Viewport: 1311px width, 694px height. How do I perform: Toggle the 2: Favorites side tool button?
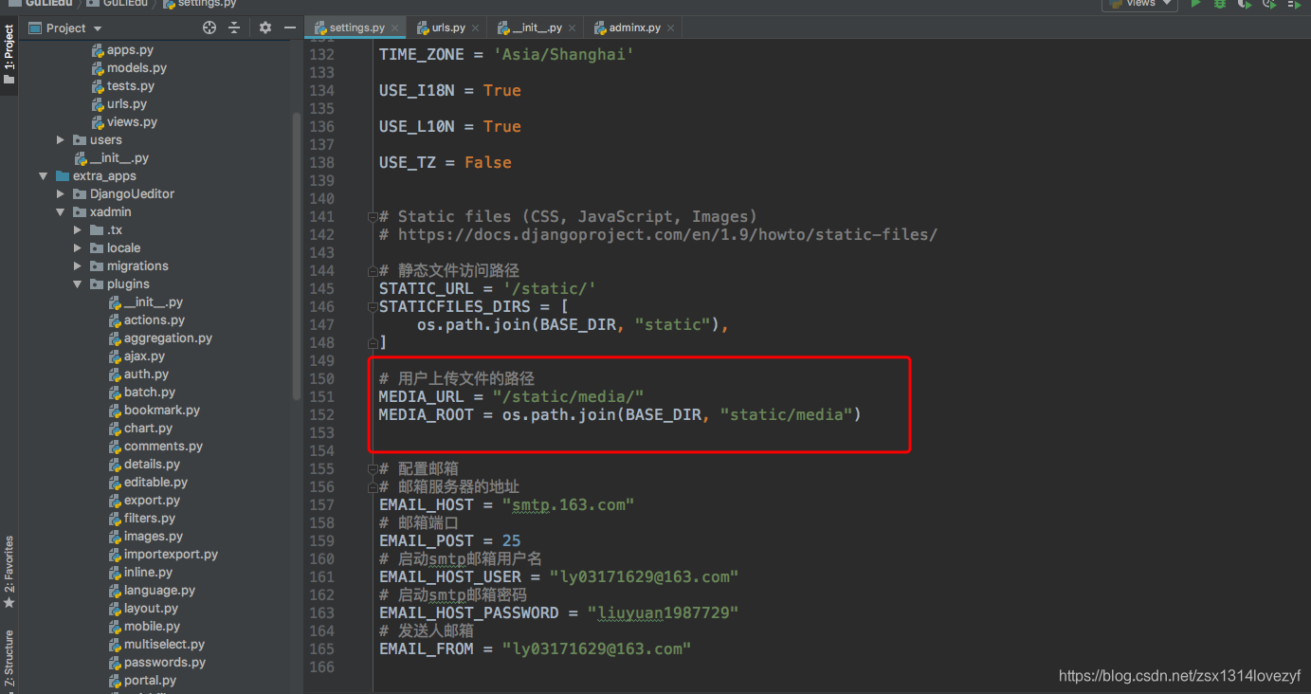coord(9,573)
